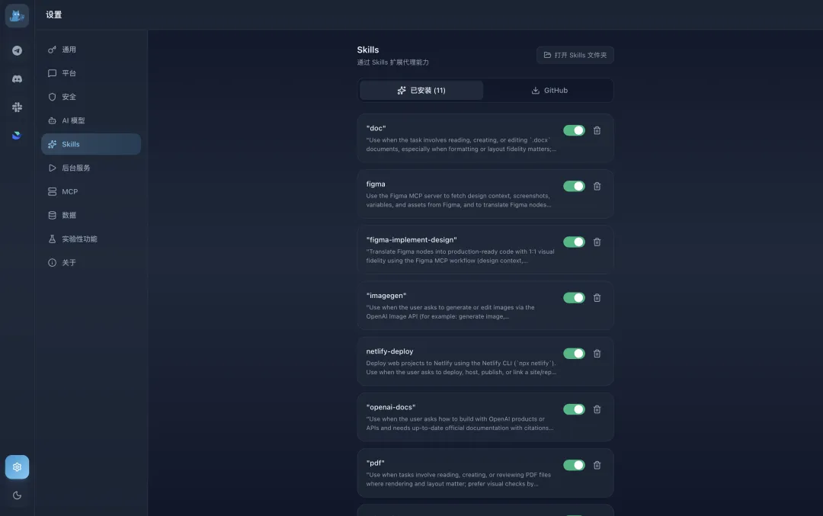Image resolution: width=823 pixels, height=516 pixels.
Task: Click the settings gear at bottom of rail
Action: [17, 466]
